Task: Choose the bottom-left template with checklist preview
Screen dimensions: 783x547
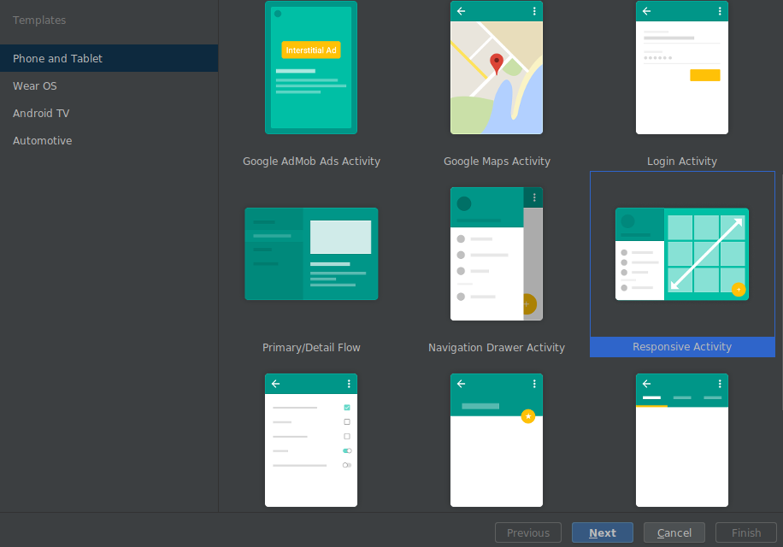Action: [x=311, y=439]
